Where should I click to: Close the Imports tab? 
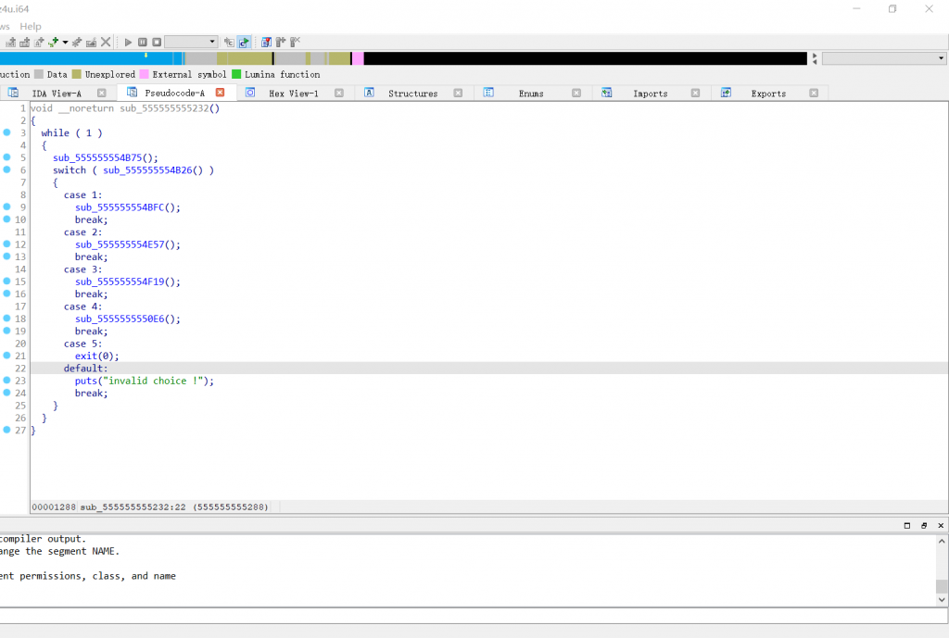695,94
